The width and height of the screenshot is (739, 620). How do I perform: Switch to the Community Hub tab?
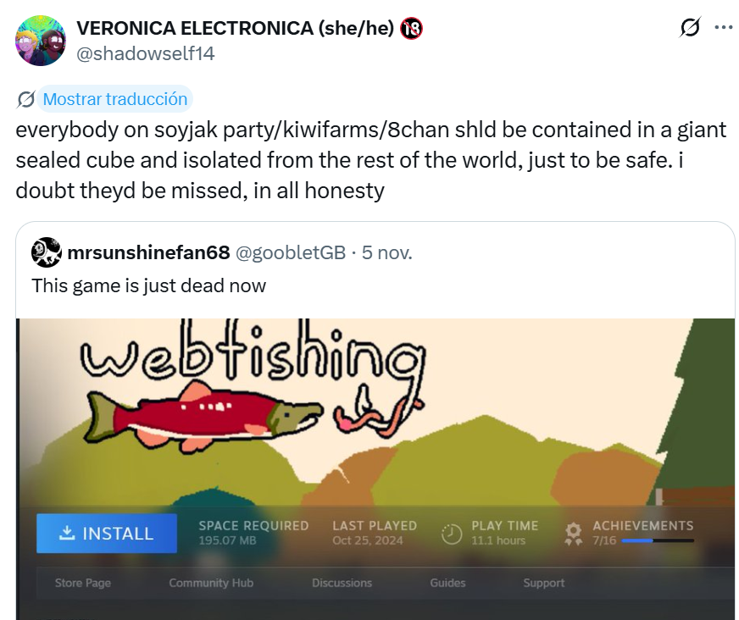(211, 583)
